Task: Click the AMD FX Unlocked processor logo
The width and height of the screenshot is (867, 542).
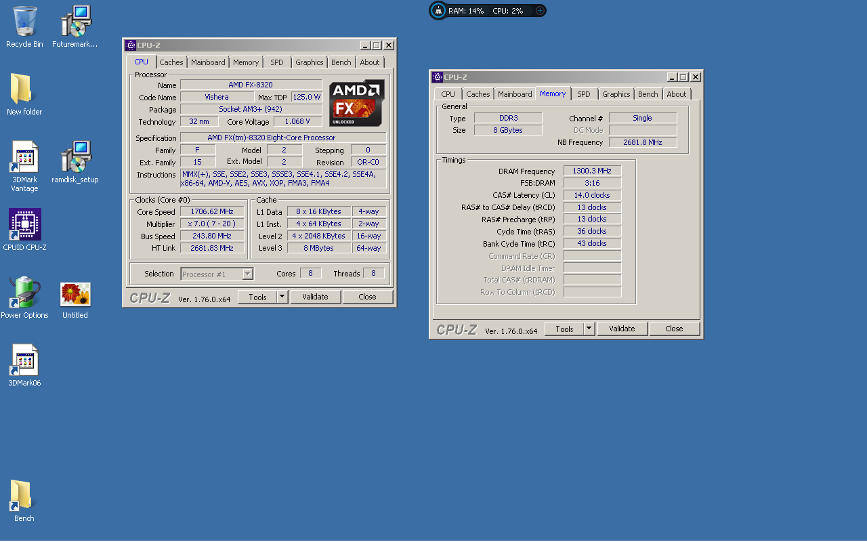Action: click(357, 103)
